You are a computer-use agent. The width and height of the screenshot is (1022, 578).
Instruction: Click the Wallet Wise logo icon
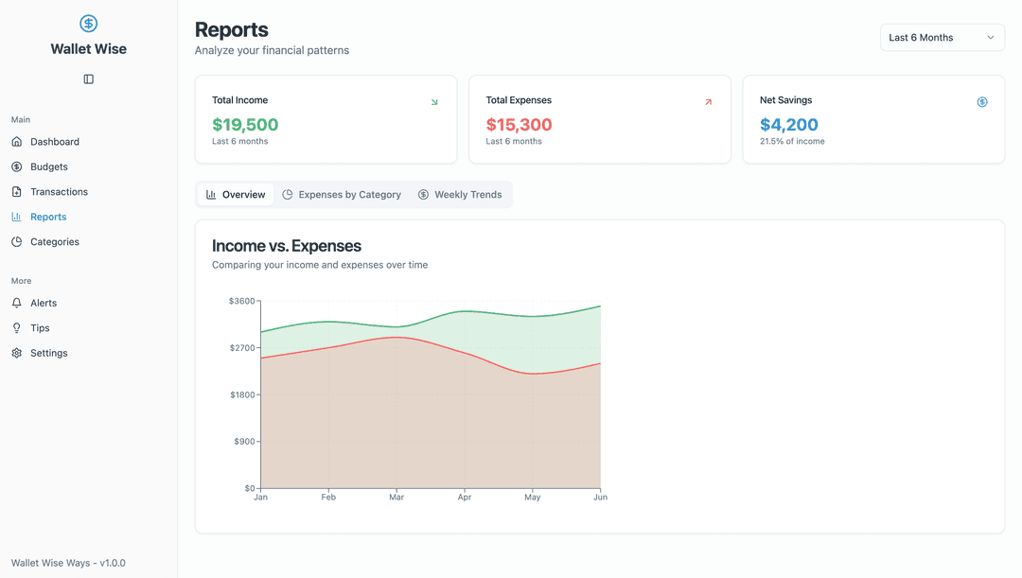pyautogui.click(x=88, y=23)
